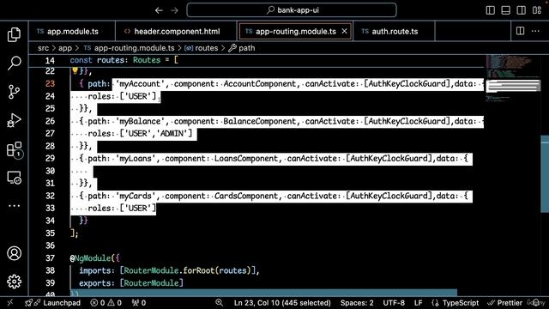Click 'myLoans' path string on line 29

(136, 158)
